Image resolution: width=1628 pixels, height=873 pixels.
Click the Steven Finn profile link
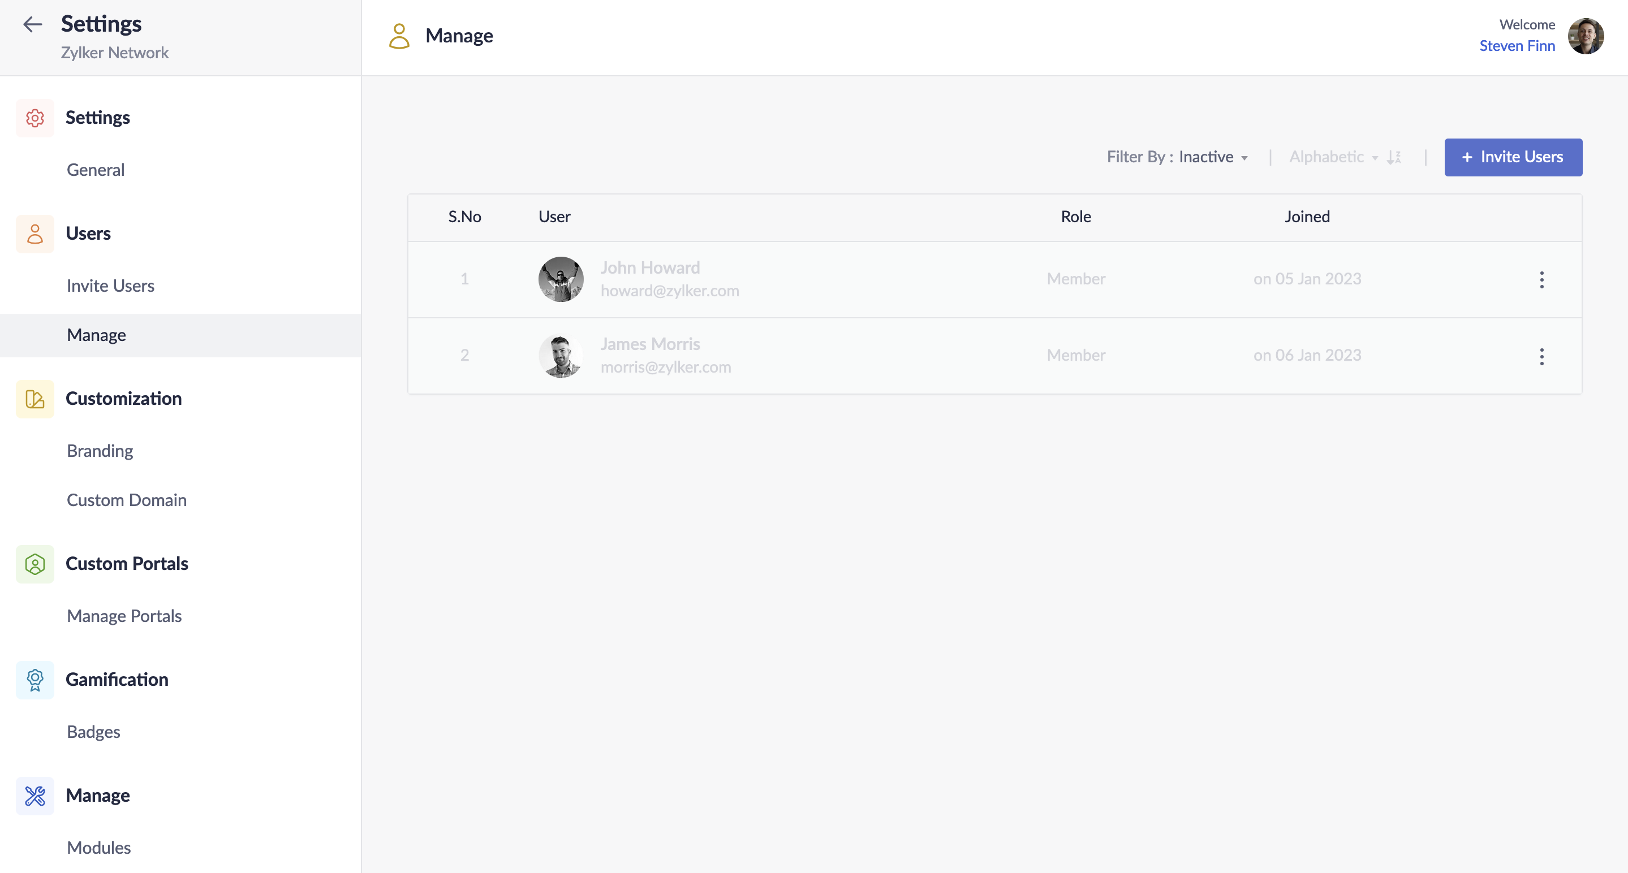[x=1516, y=46]
